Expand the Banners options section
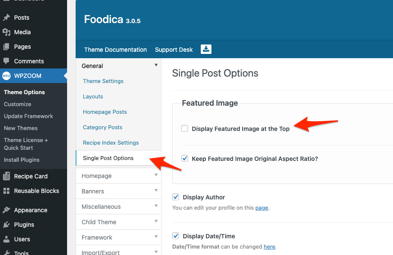This screenshot has height=255, width=393. (x=156, y=191)
